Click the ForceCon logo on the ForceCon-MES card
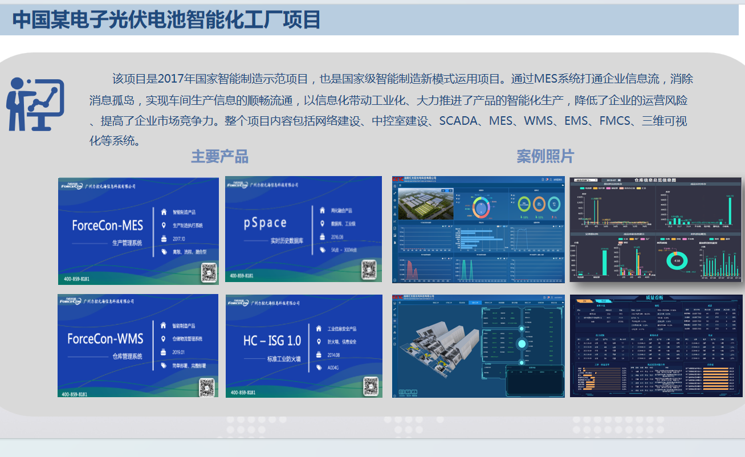The width and height of the screenshot is (745, 457). [x=71, y=185]
